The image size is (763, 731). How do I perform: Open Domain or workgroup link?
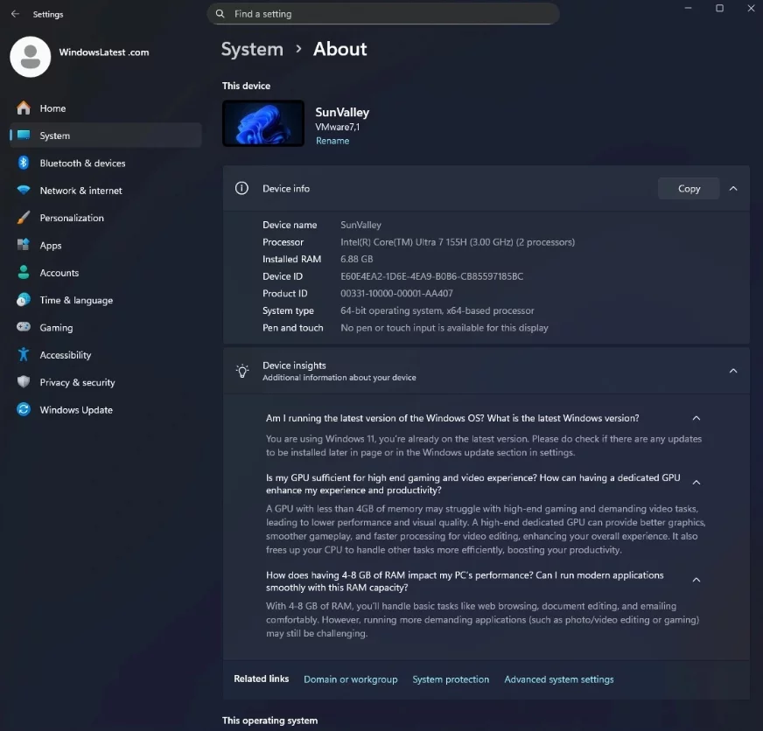point(350,679)
